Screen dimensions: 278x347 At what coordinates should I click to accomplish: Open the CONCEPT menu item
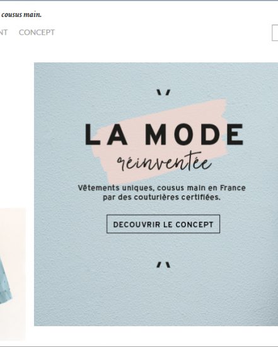37,33
